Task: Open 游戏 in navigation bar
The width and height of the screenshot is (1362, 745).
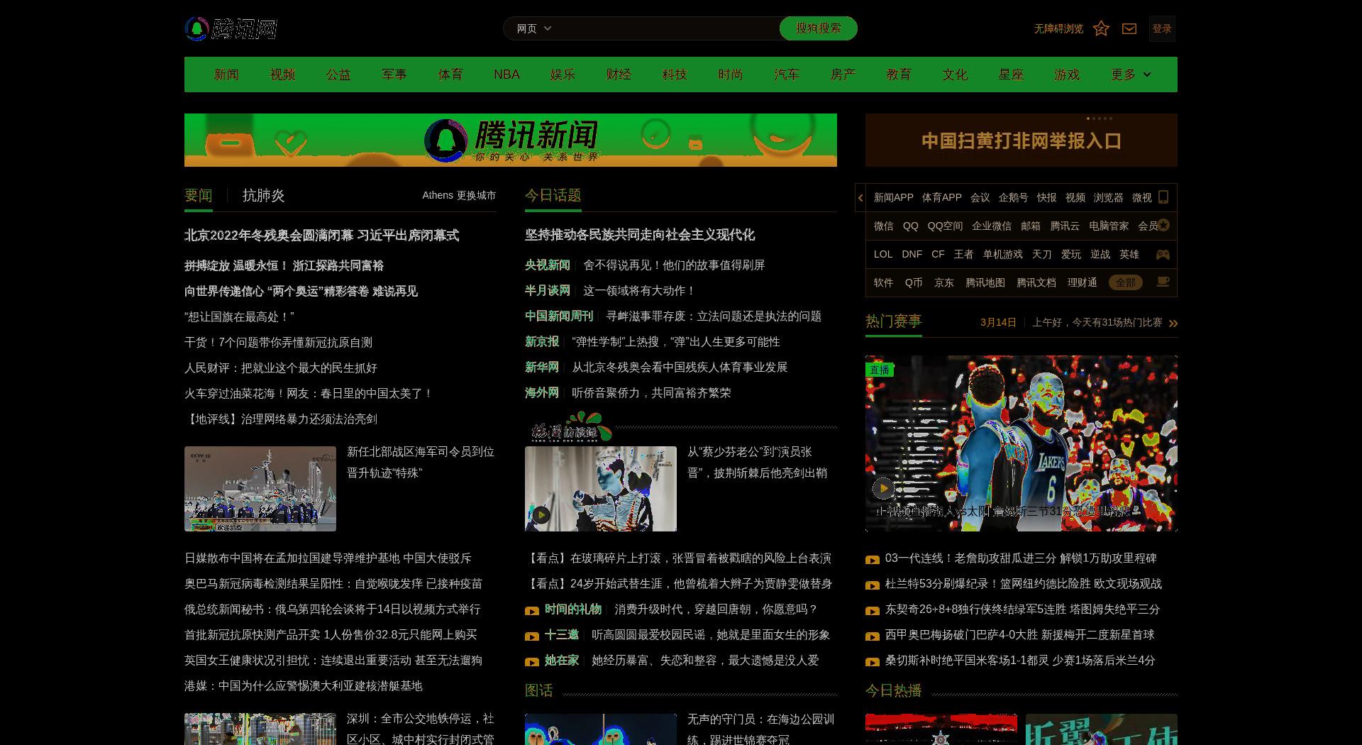Action: point(1067,74)
